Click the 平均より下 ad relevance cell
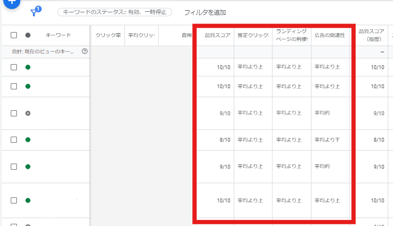The width and height of the screenshot is (393, 226). 327,140
